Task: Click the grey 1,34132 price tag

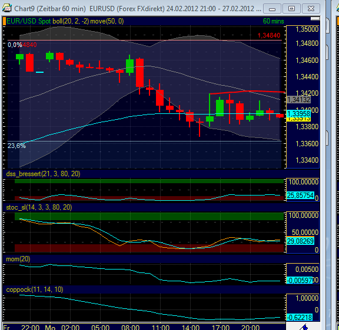Action: [x=299, y=100]
